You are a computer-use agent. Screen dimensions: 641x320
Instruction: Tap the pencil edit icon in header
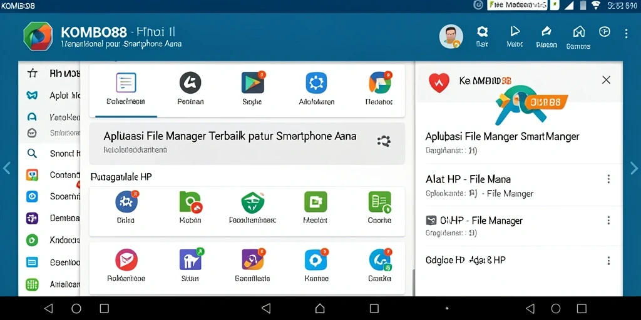click(546, 31)
